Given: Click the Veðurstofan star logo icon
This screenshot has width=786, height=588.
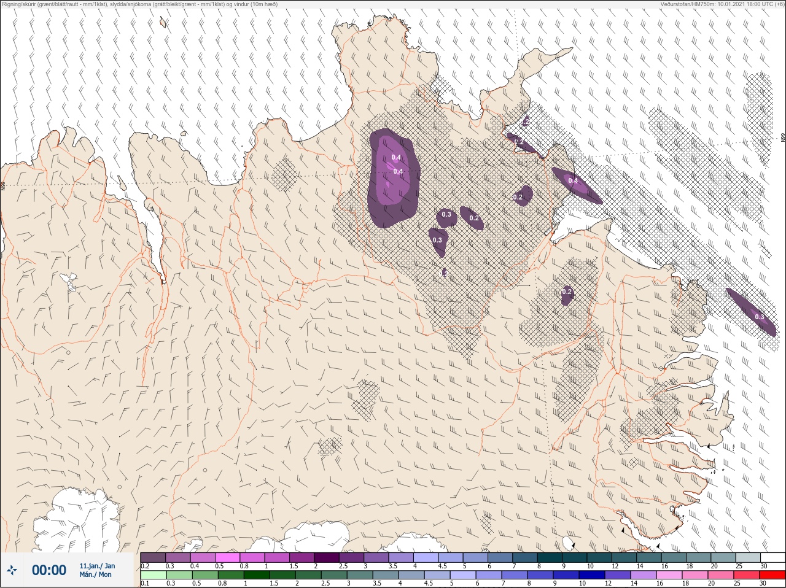Looking at the screenshot, I should click(12, 570).
